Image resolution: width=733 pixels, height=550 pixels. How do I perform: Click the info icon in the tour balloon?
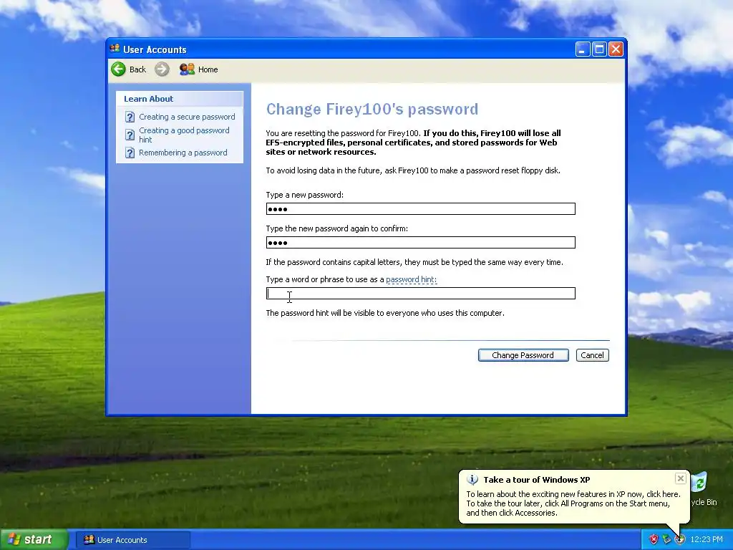point(472,480)
